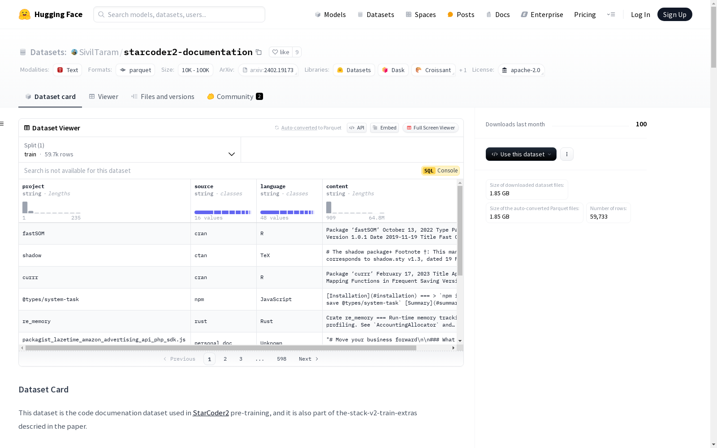Click the source column classes bar

point(223,212)
